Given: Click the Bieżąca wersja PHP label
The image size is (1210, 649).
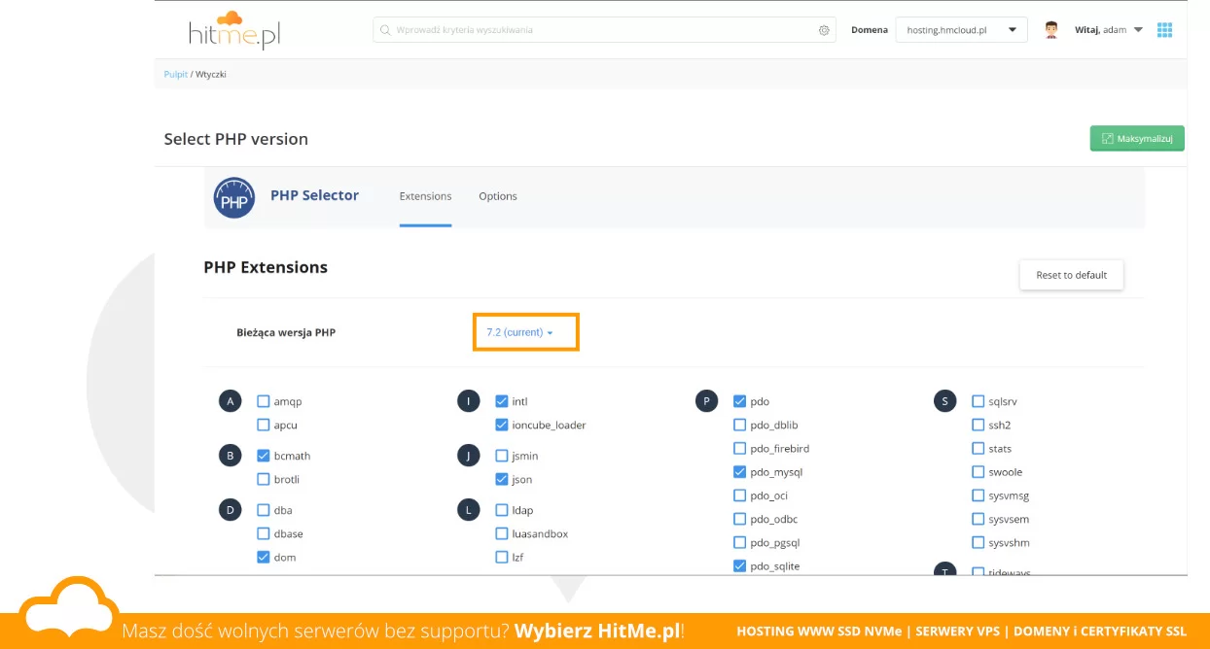Looking at the screenshot, I should 286,332.
